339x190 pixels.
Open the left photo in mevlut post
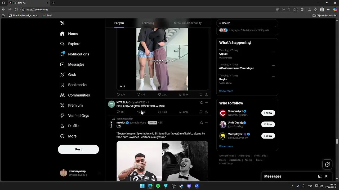[139, 161]
